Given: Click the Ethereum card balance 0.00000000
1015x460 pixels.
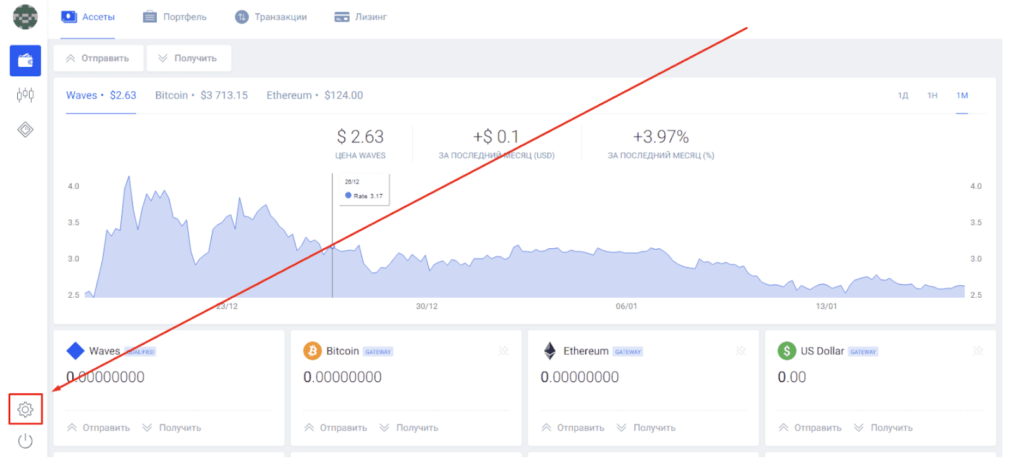Looking at the screenshot, I should tap(580, 377).
